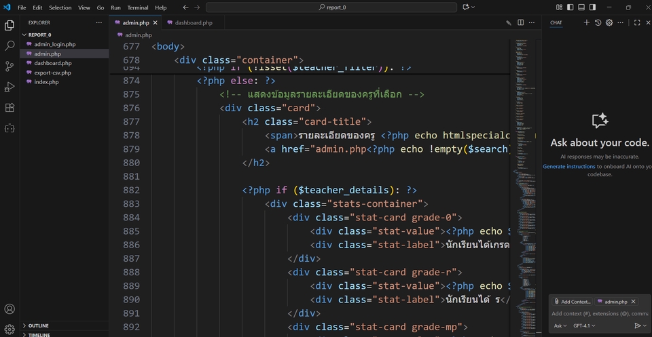Open the Copilot chat title bar icon
This screenshot has width=652, height=337.
466,7
